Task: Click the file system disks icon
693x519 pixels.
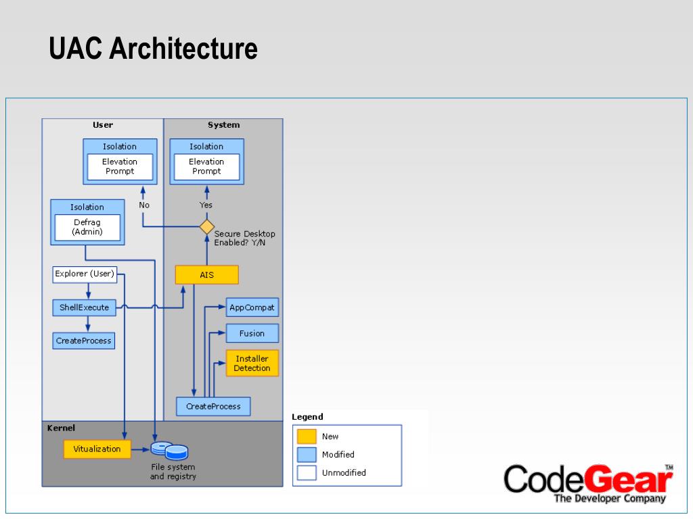Action: (x=170, y=451)
